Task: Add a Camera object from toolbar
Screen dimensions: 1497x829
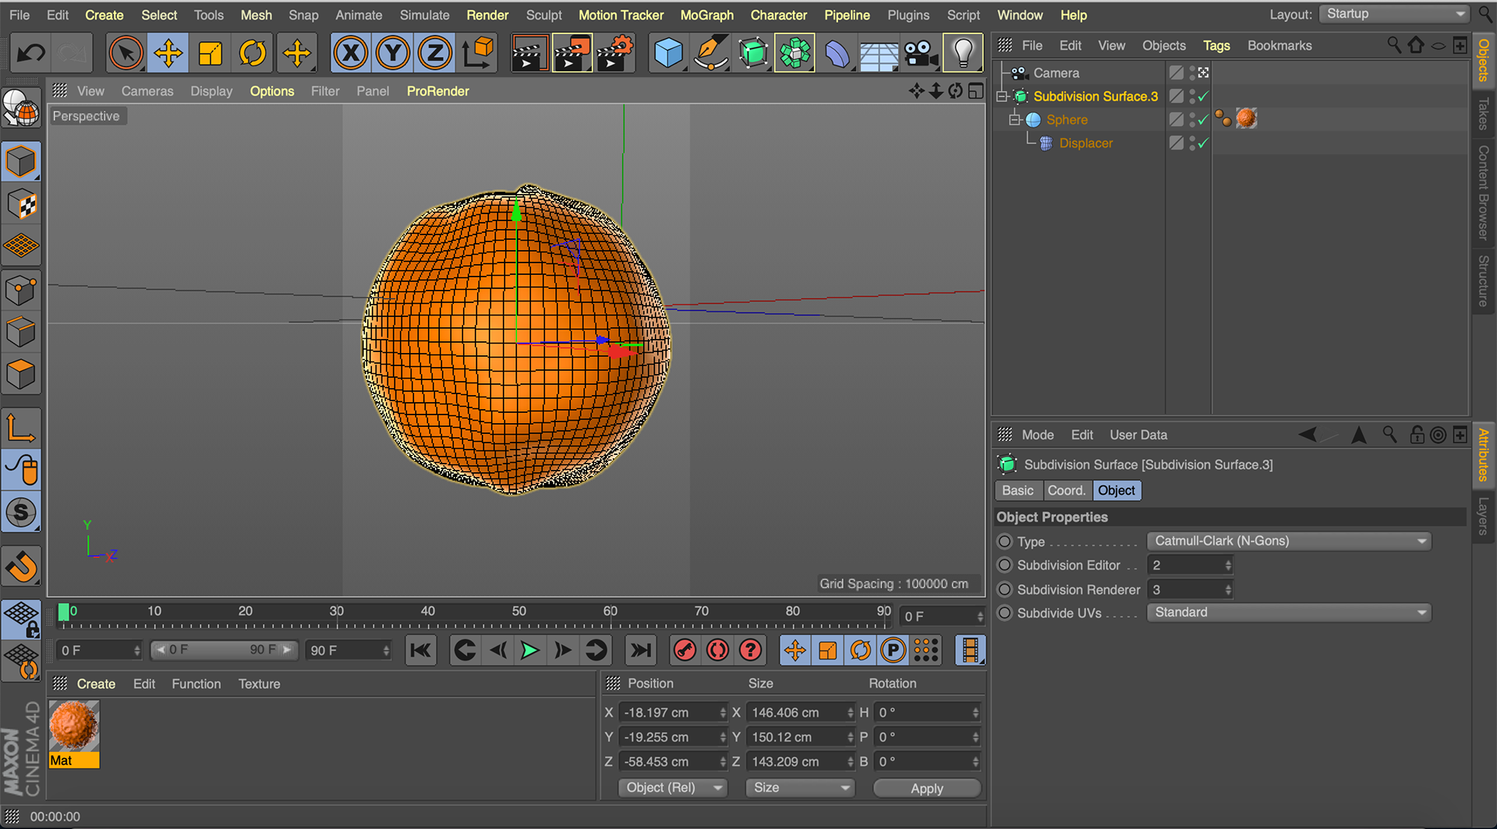Action: (920, 54)
